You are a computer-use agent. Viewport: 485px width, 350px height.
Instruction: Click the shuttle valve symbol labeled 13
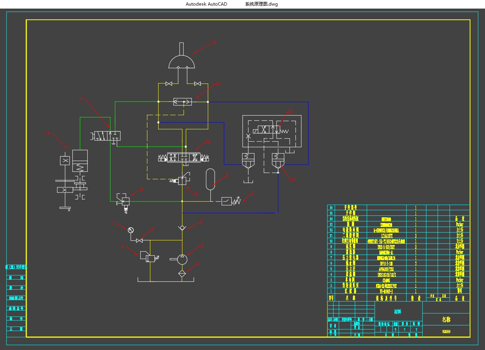point(183,101)
